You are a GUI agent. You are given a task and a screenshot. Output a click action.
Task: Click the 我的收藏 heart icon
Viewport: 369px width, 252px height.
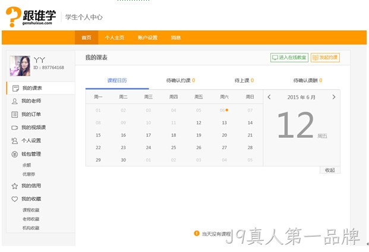coord(15,199)
